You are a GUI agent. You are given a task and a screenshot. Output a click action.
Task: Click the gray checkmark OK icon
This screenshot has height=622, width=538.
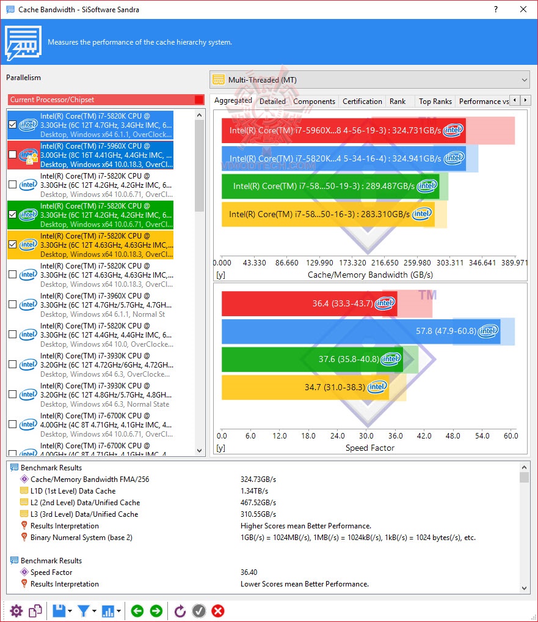[x=199, y=611]
